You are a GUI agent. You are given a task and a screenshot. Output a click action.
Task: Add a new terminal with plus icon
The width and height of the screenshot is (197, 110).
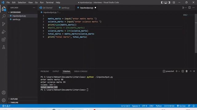(176, 71)
